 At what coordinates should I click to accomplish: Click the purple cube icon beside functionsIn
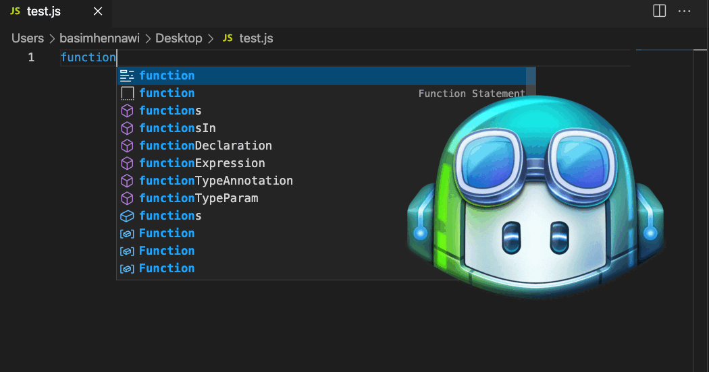127,128
